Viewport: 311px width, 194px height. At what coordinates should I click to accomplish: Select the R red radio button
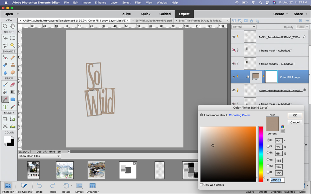point(268,160)
